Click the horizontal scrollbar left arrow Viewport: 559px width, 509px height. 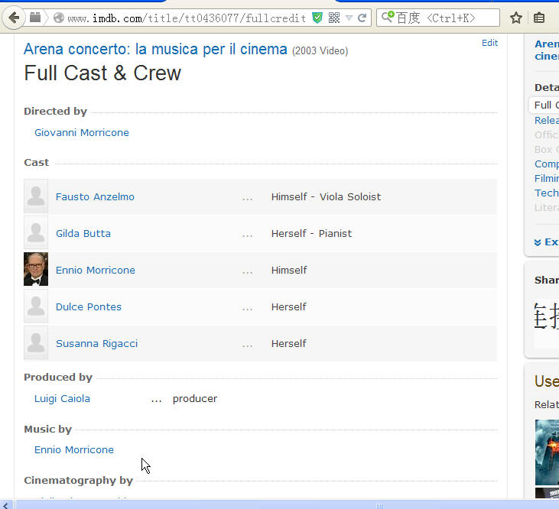6,504
